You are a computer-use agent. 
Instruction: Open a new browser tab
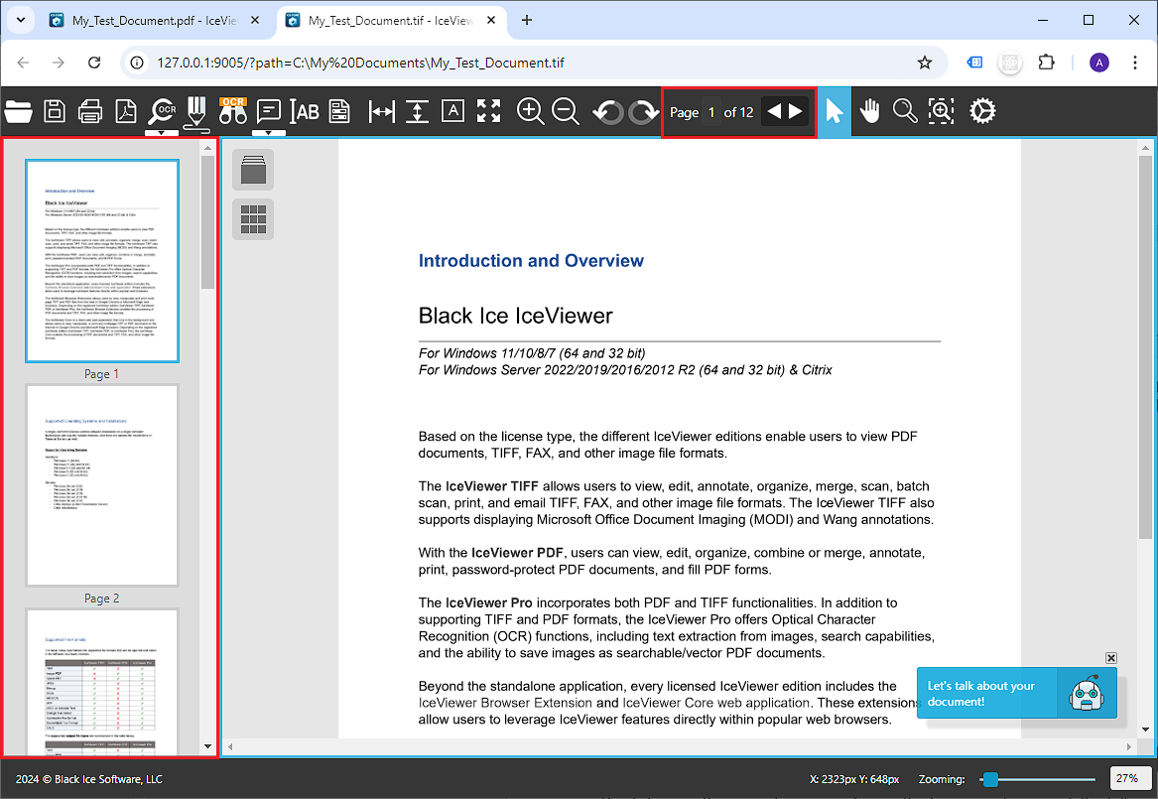pyautogui.click(x=527, y=20)
